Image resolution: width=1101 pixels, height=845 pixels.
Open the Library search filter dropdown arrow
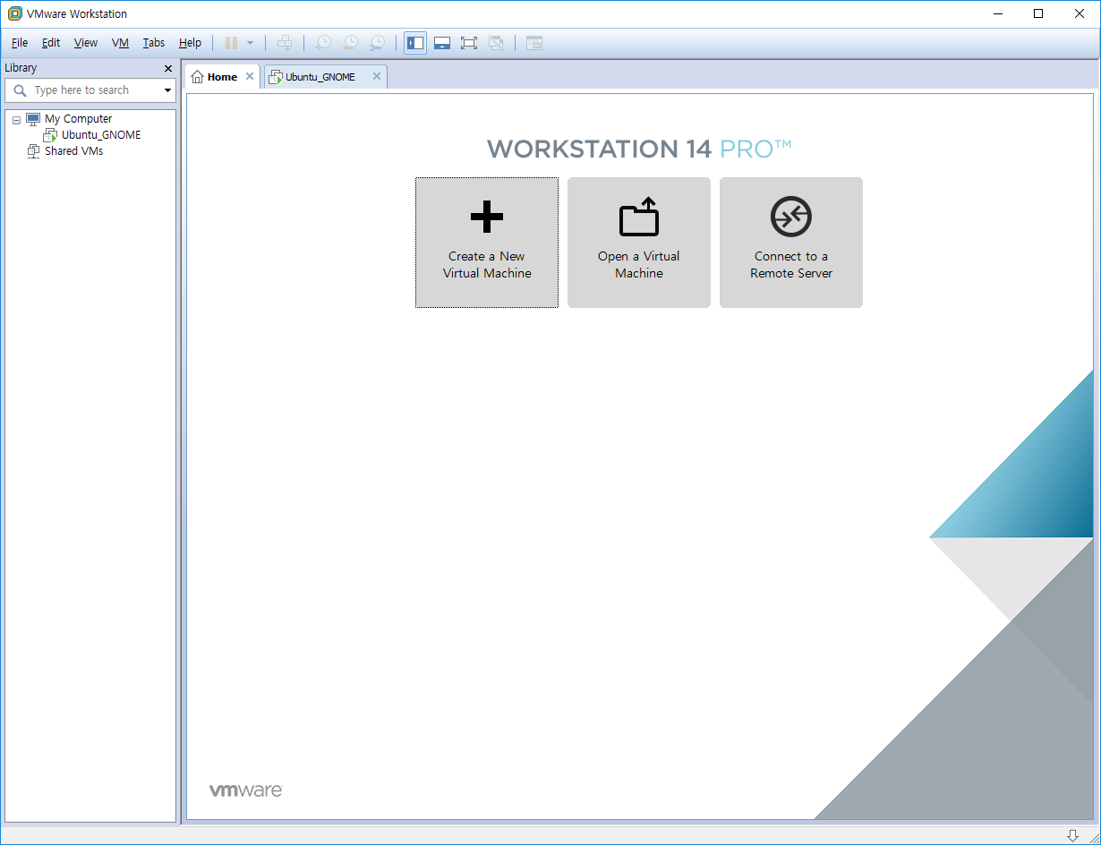click(x=167, y=90)
